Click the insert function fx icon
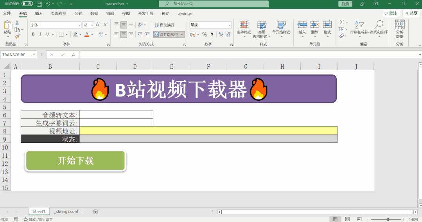This screenshot has width=422, height=222. 73,55
